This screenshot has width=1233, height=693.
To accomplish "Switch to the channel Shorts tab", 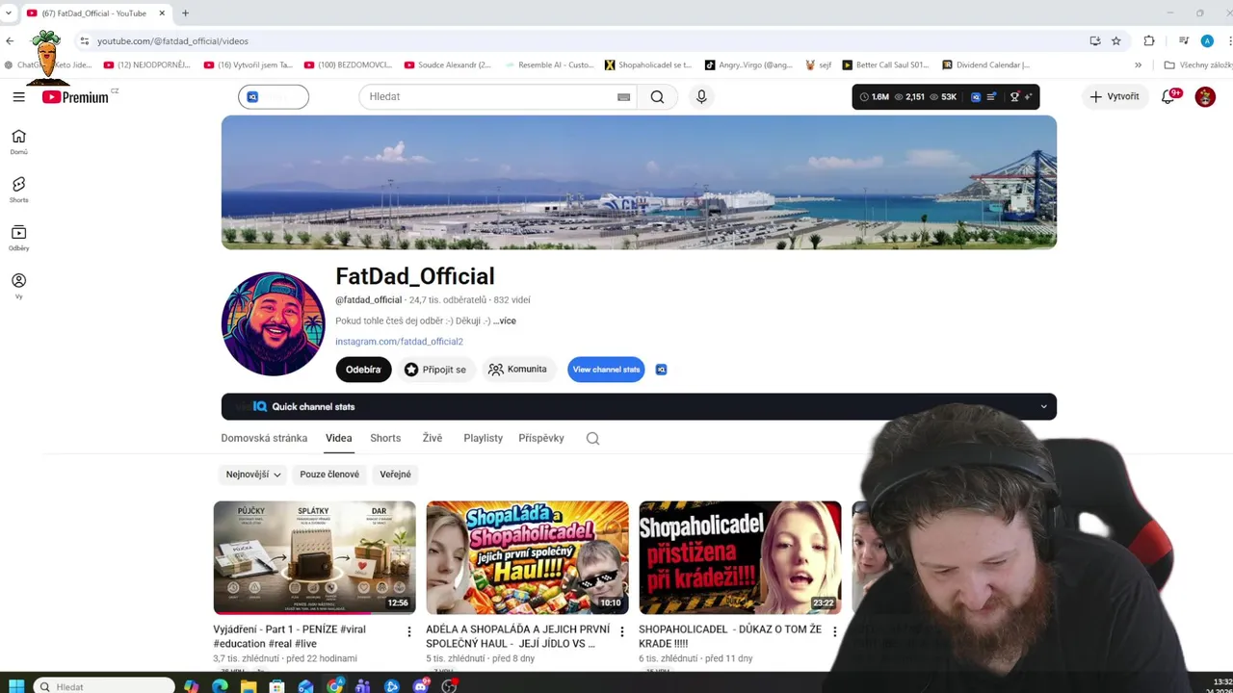I will click(x=385, y=438).
